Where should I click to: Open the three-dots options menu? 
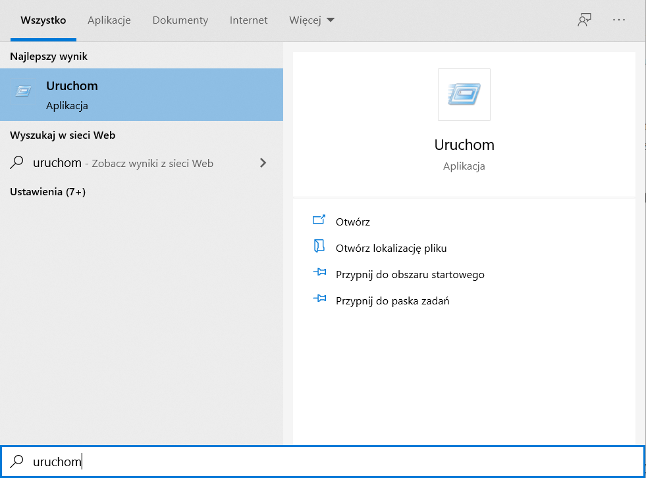coord(619,20)
